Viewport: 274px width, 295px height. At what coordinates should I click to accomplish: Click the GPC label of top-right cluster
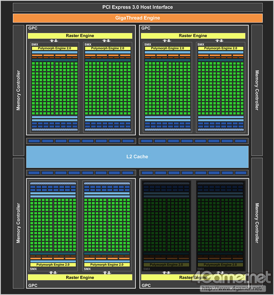[146, 28]
